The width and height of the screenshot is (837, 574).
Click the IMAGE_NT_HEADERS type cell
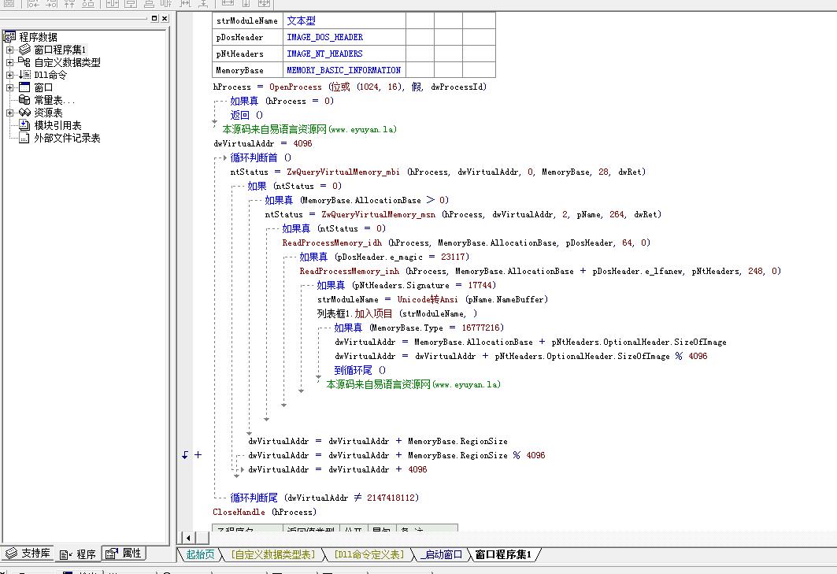coord(344,54)
